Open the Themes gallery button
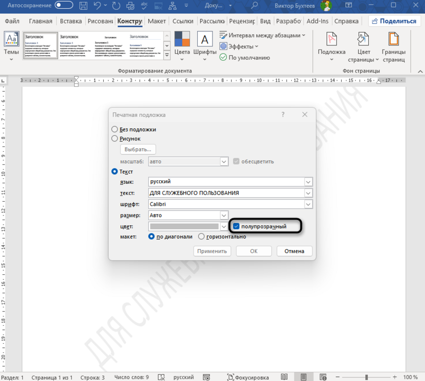Image resolution: width=425 pixels, height=381 pixels. (11, 46)
